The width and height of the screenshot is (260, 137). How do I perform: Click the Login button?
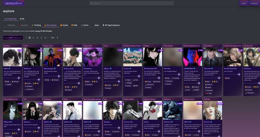point(243,3)
